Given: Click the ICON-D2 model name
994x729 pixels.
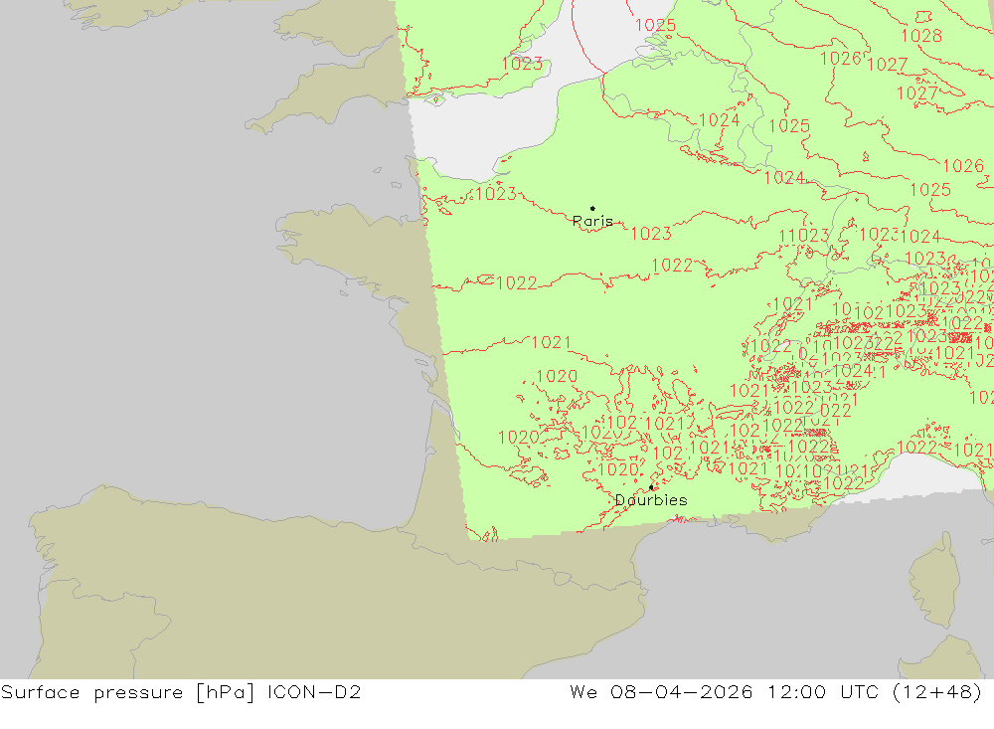Looking at the screenshot, I should (314, 691).
